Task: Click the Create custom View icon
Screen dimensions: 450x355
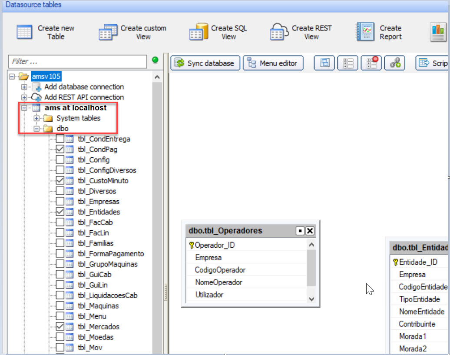Action: click(108, 32)
